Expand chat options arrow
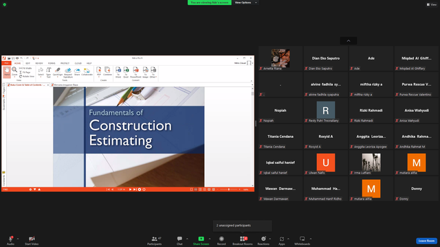The width and height of the screenshot is (440, 247). click(187, 239)
